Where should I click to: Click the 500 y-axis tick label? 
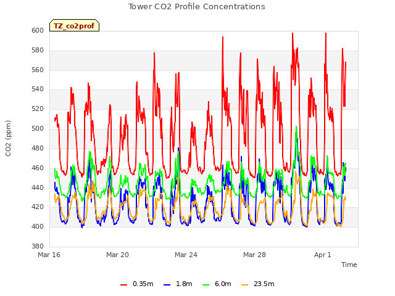click(x=38, y=129)
